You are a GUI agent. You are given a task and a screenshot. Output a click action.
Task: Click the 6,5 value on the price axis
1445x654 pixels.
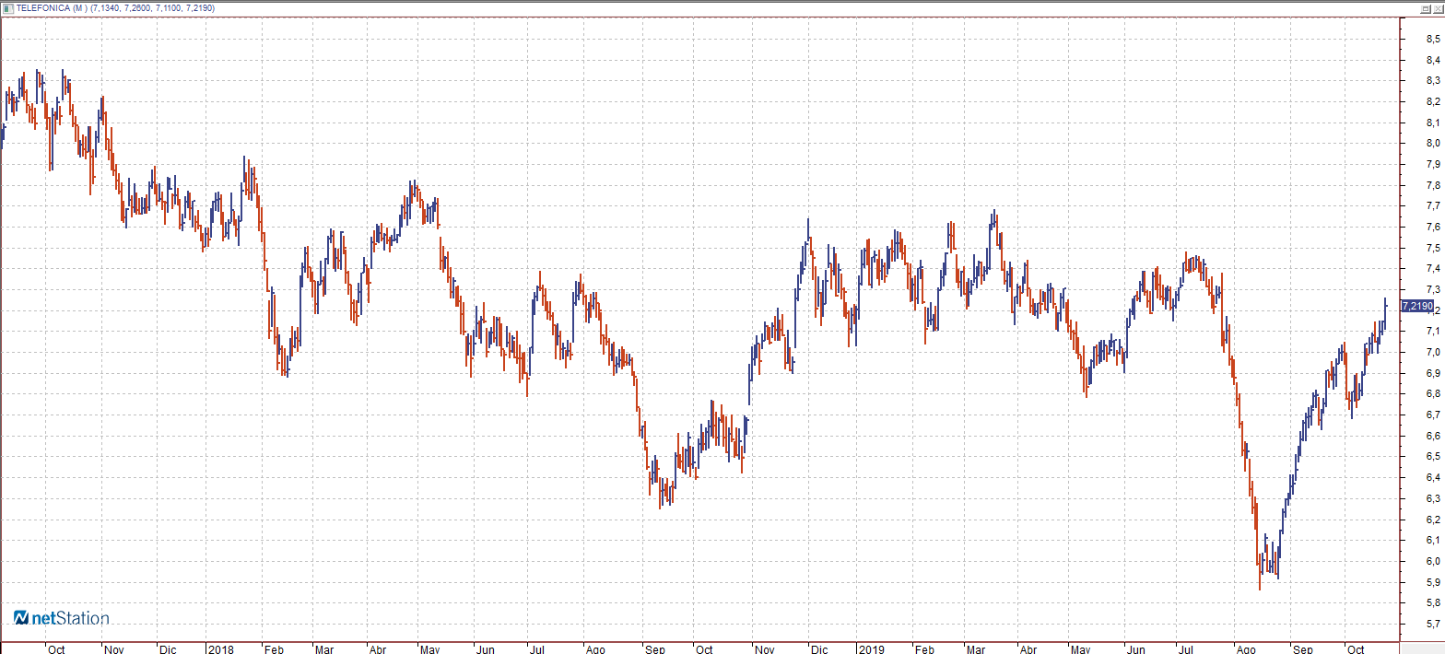1433,457
